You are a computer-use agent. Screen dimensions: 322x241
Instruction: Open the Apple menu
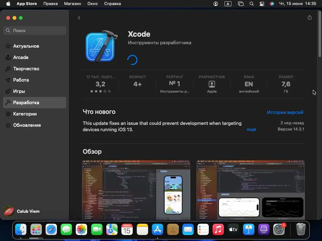pos(8,4)
